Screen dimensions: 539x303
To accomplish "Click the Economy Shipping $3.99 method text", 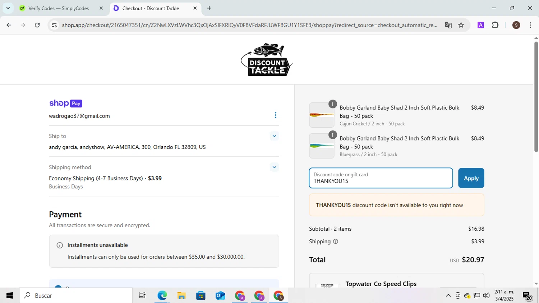I will [105, 178].
